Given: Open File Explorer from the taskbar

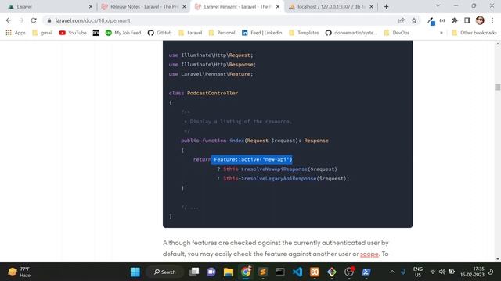Looking at the screenshot, I should click(x=229, y=272).
